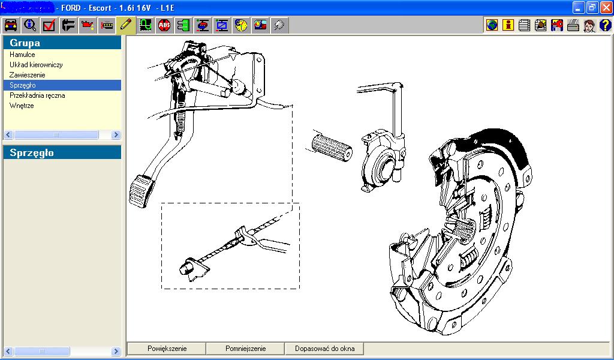Click the Pomniejszenie zoom out button
The width and height of the screenshot is (614, 360).
pos(246,349)
